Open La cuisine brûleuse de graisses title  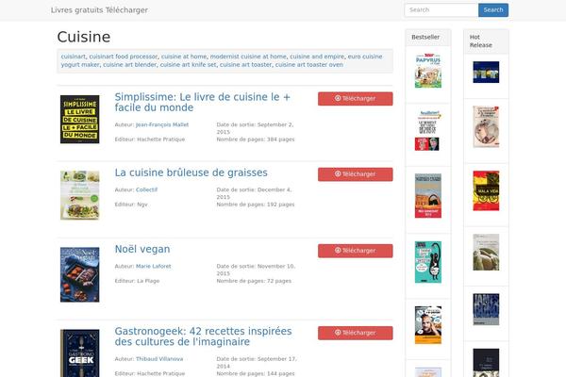point(191,172)
